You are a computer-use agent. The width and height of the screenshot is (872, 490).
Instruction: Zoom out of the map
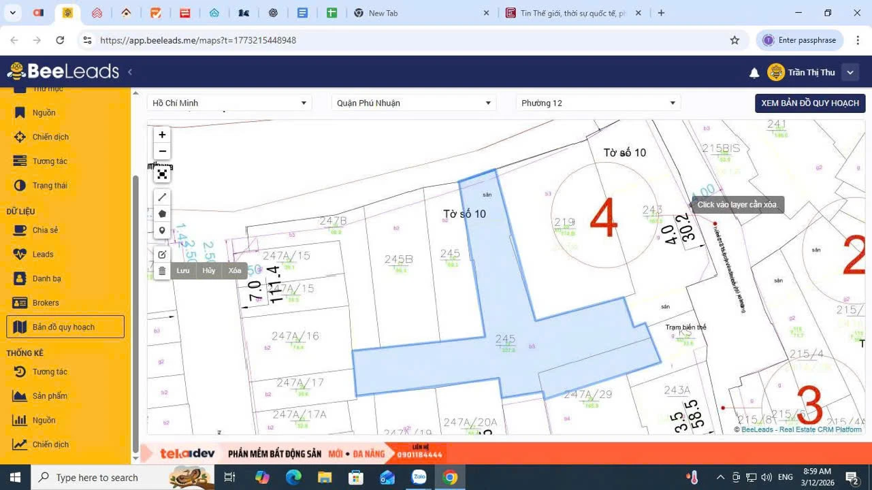coord(162,151)
